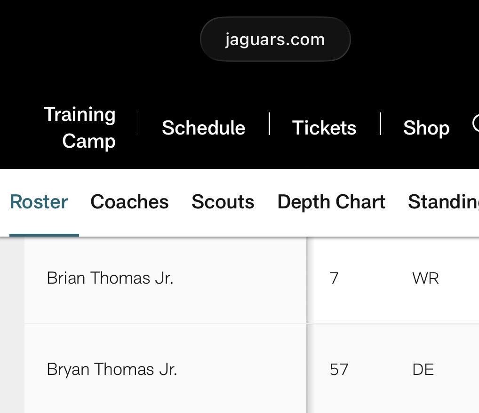
Task: Open Bryan Thomas Jr. player profile
Action: tap(112, 369)
